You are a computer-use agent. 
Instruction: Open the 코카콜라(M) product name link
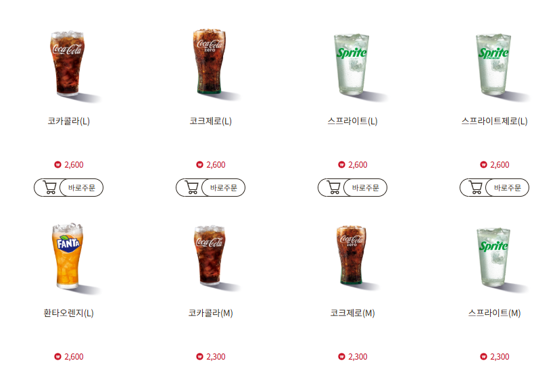click(x=210, y=313)
